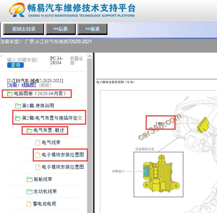Click the diagram title 电子模块安装位置图（车身）
217x213 pixels.
(x=115, y=82)
